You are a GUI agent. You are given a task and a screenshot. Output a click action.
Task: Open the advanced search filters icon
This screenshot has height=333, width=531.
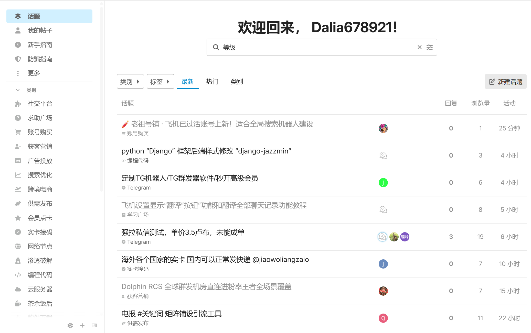pyautogui.click(x=429, y=47)
